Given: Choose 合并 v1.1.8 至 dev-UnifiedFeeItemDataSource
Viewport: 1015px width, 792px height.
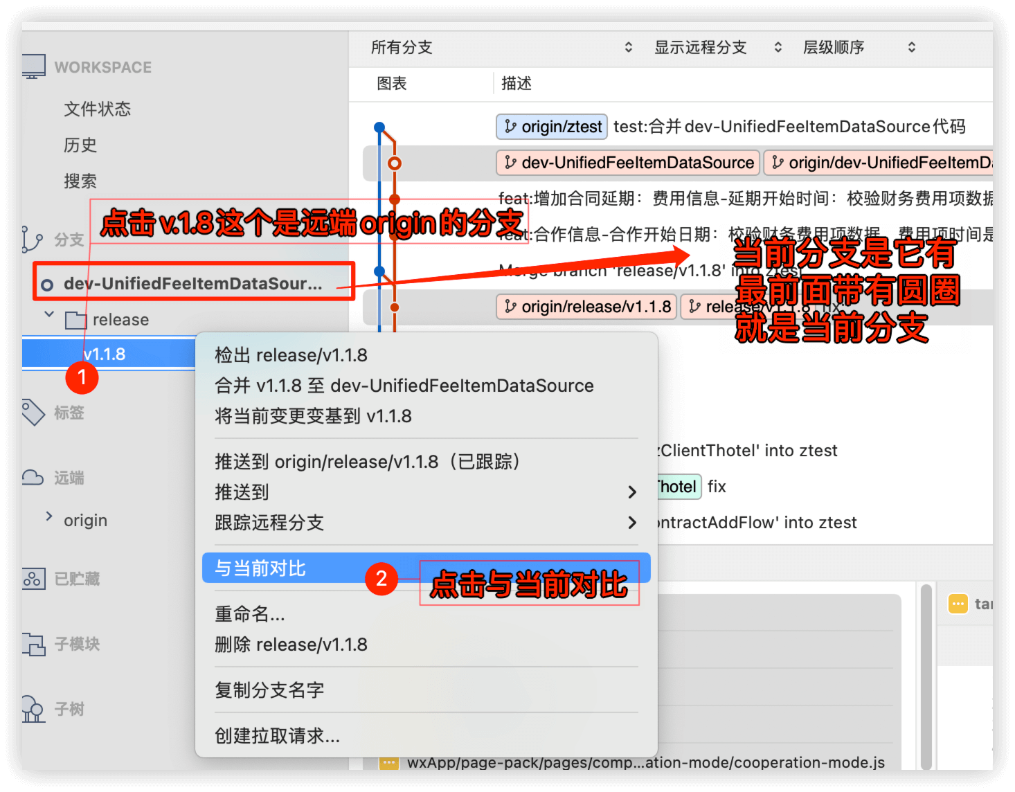Looking at the screenshot, I should (426, 386).
